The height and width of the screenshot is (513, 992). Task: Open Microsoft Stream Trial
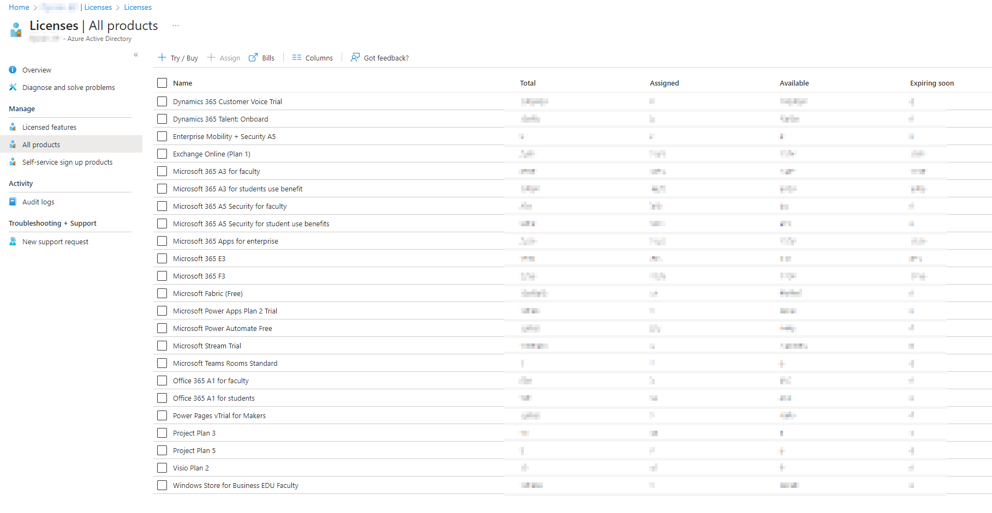pos(207,346)
